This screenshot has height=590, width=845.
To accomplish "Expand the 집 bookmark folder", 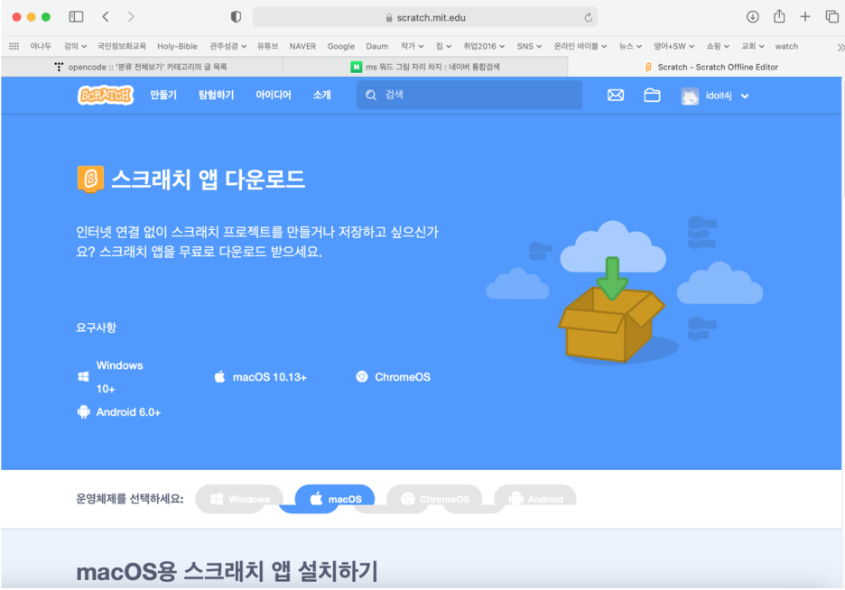I will pyautogui.click(x=443, y=46).
